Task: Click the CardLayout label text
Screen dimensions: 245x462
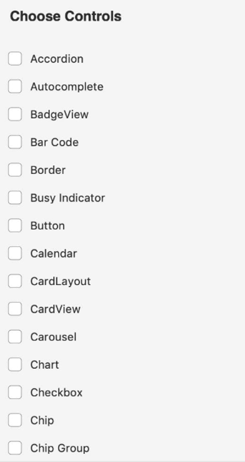Action: tap(61, 282)
